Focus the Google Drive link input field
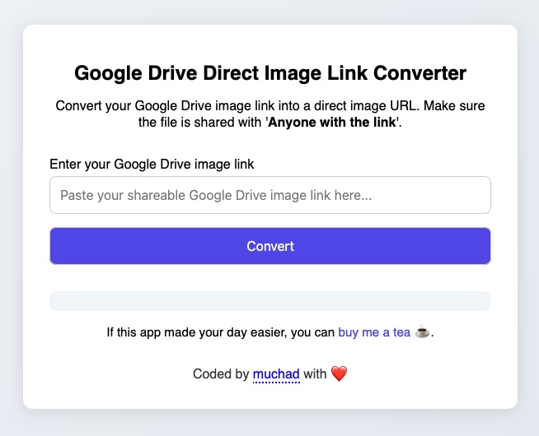 point(270,195)
